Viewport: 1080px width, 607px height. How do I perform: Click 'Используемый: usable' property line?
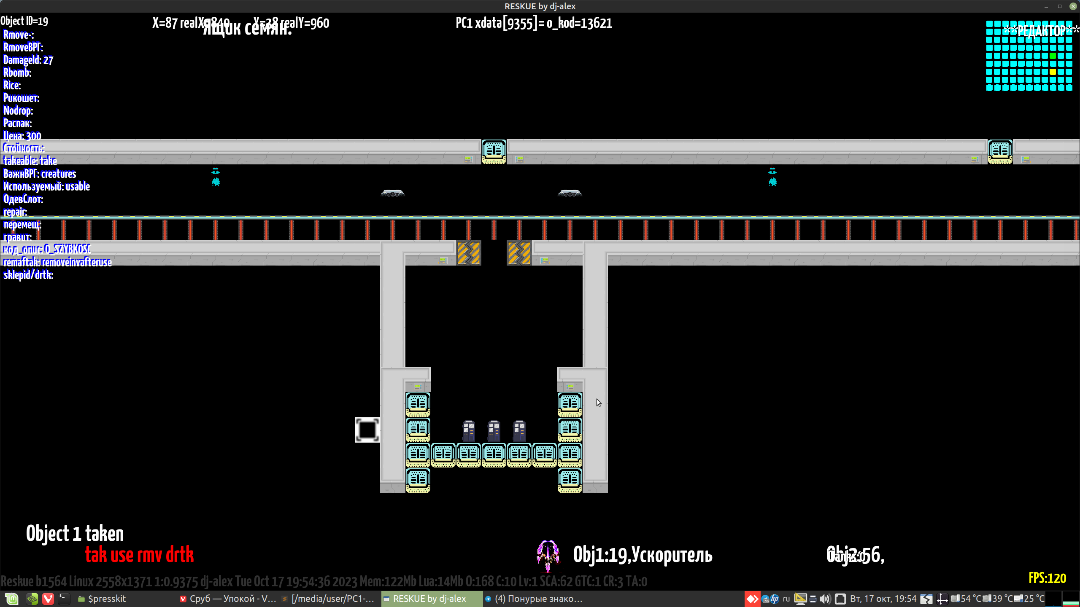[46, 186]
